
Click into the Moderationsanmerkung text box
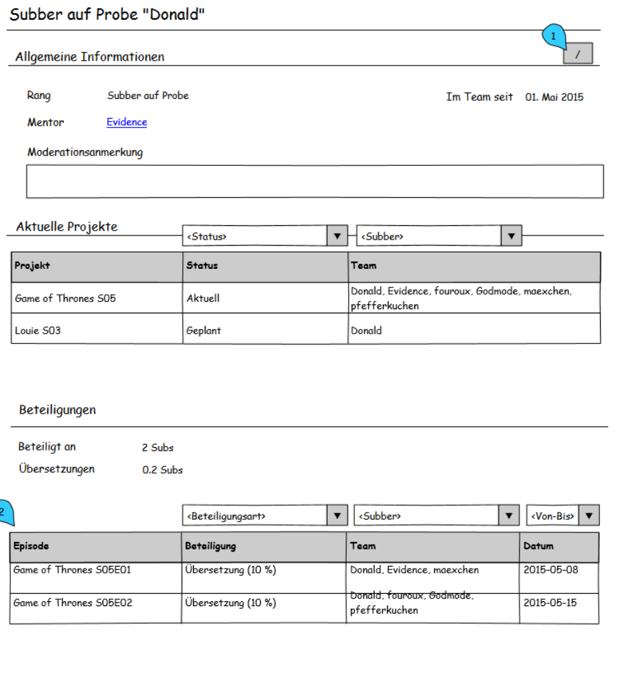pyautogui.click(x=315, y=182)
